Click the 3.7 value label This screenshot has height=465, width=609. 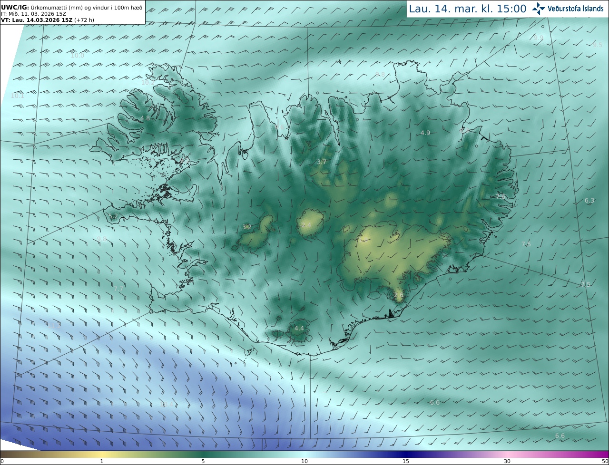coord(322,162)
